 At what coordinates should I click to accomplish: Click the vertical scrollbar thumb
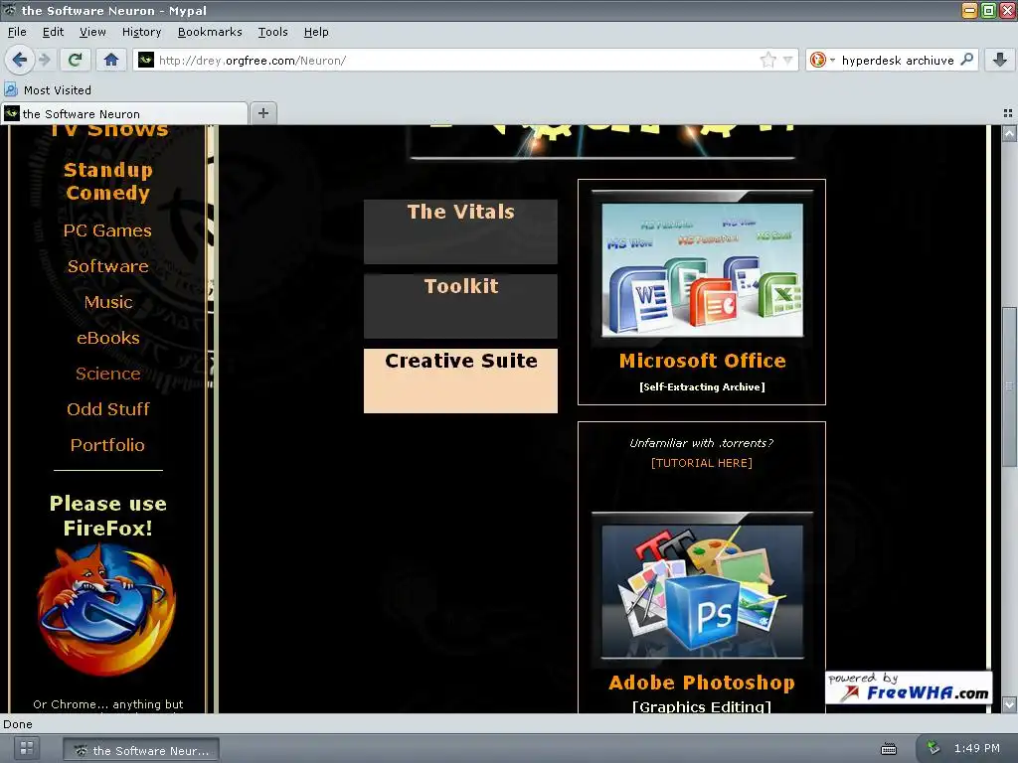1009,386
